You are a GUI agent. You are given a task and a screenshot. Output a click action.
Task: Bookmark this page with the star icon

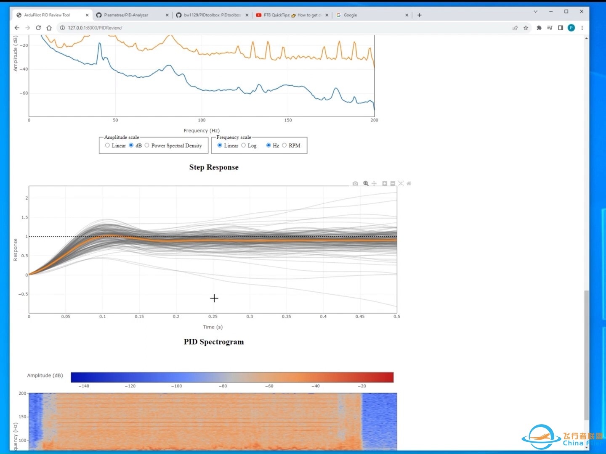pos(526,28)
